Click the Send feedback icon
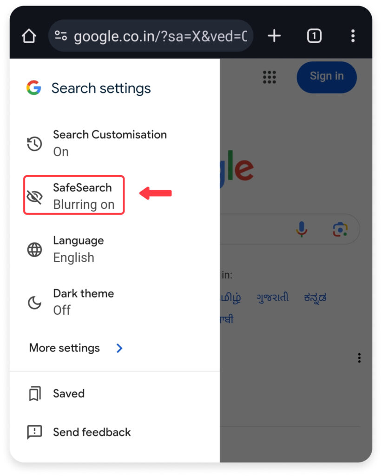The image size is (382, 476). [x=34, y=432]
